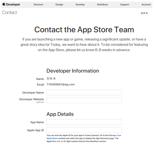Open the Distribute menu item

point(102,5)
